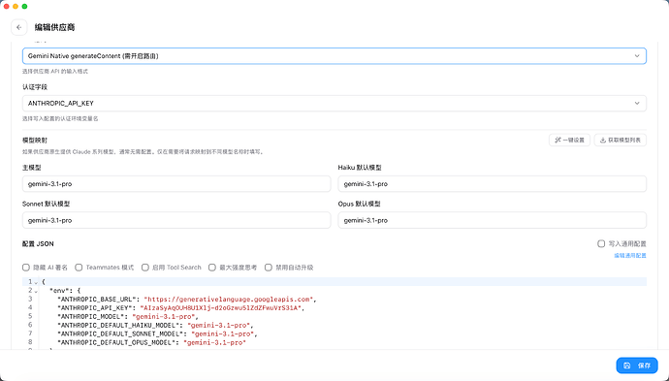Minimize the window with yellow button
Viewport: 669px width, 381px height.
click(x=16, y=6)
